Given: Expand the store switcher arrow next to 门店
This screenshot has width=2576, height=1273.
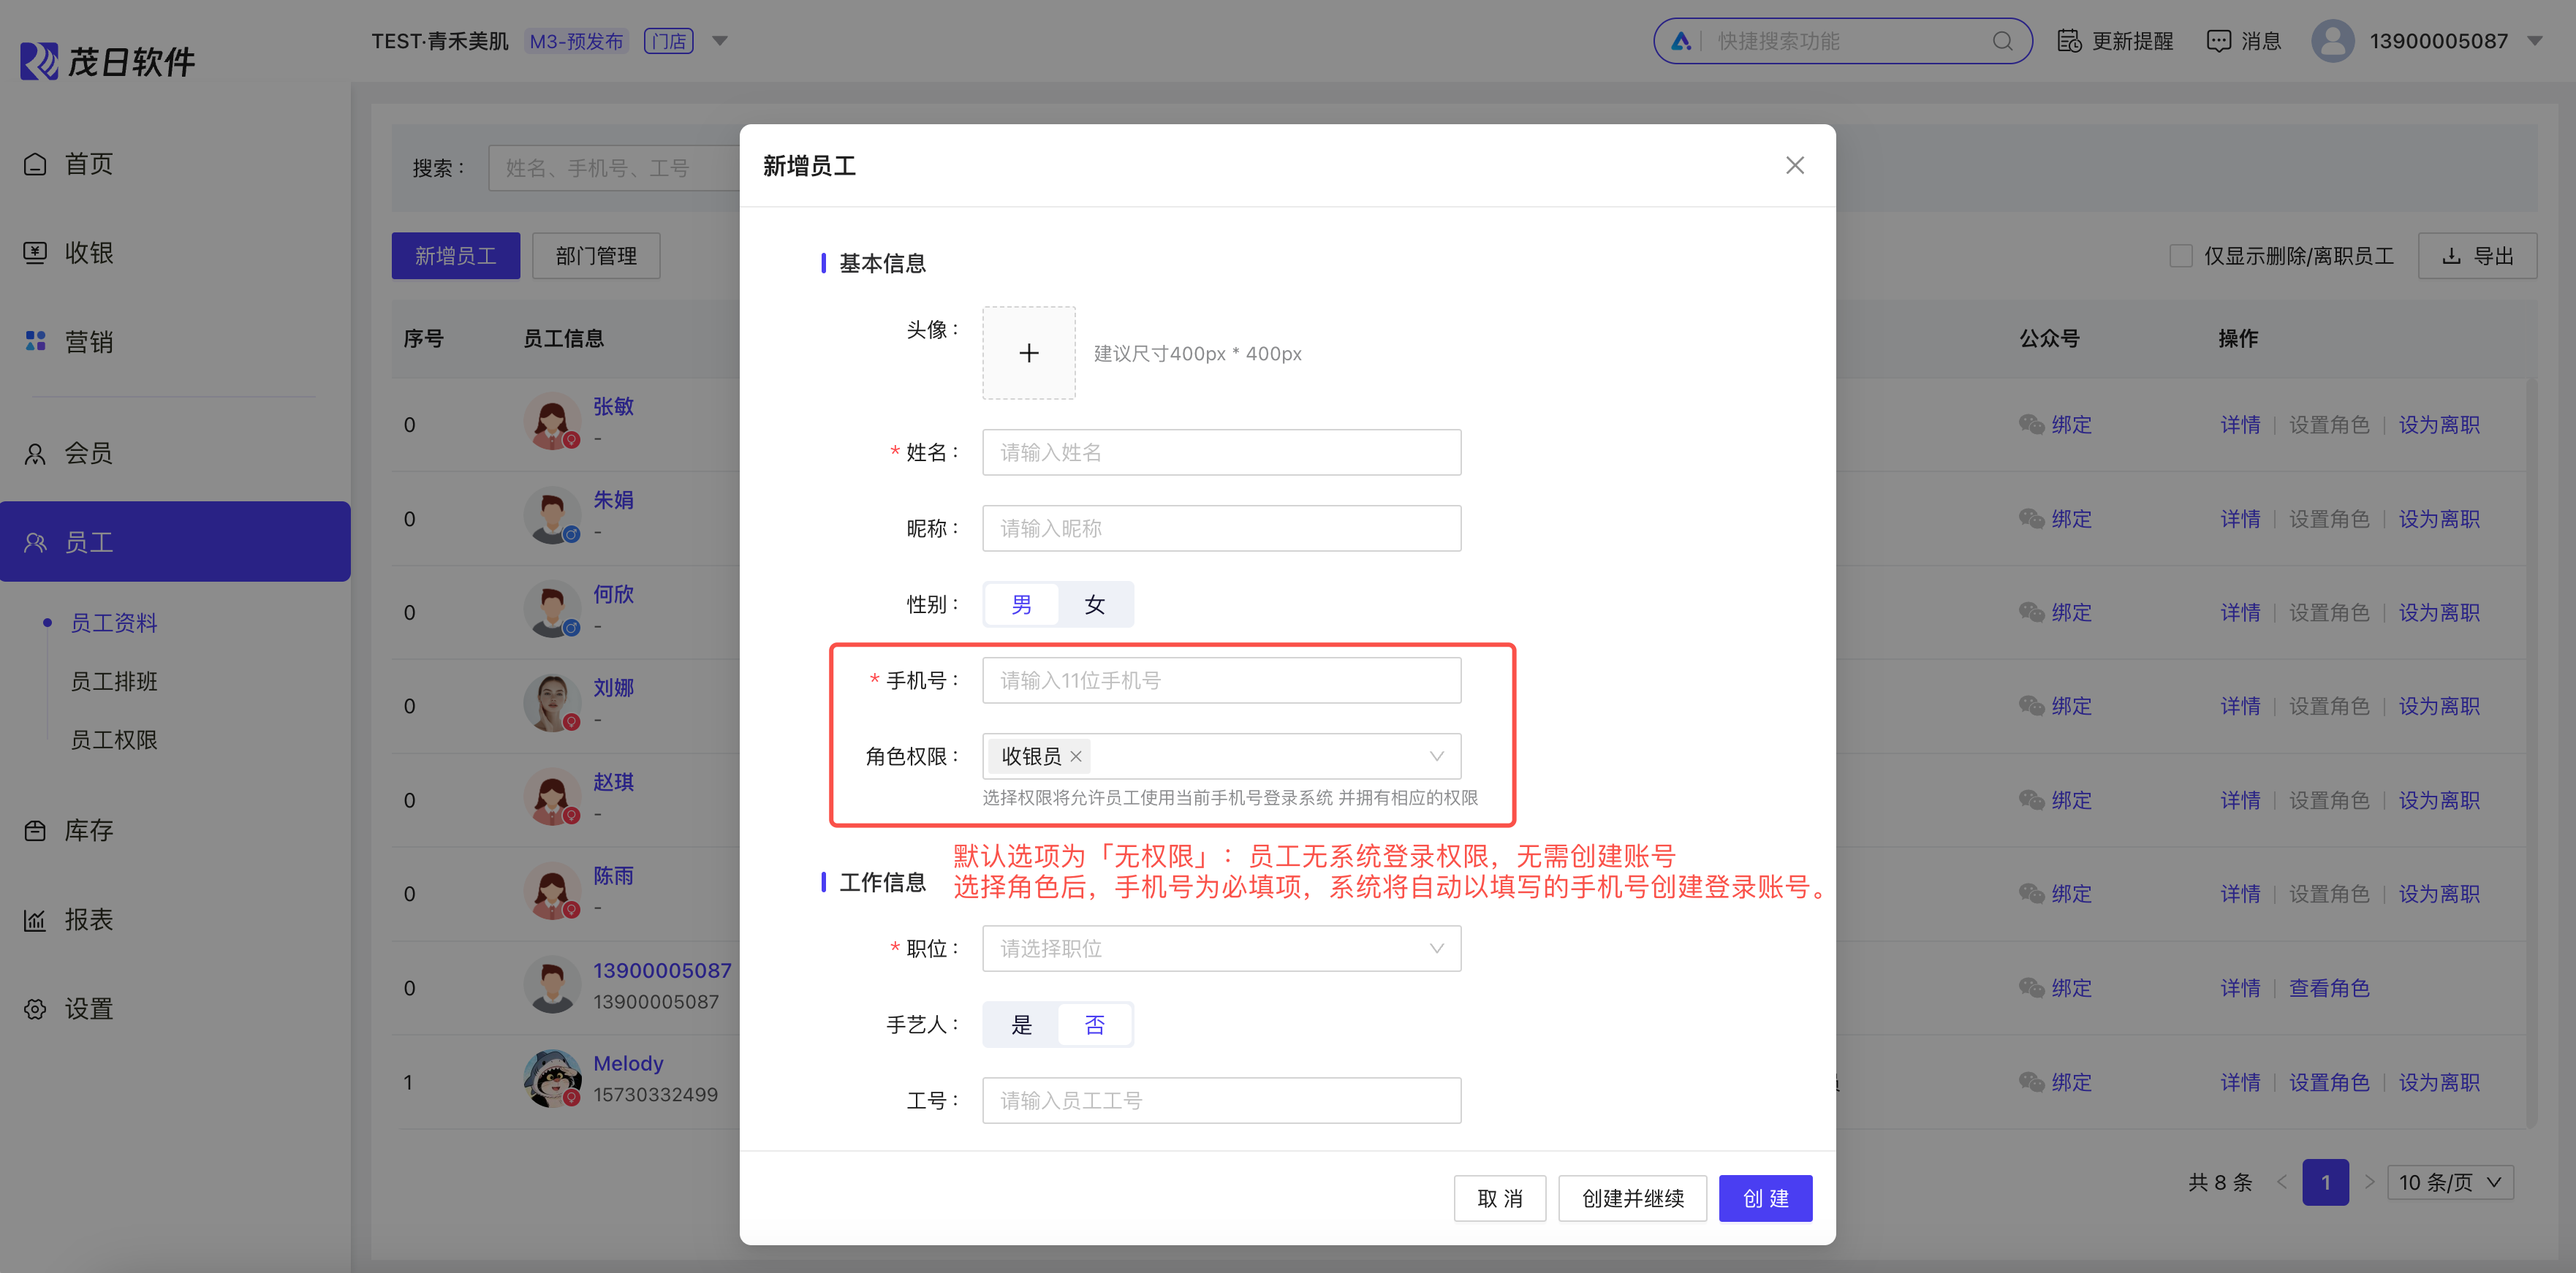Looking at the screenshot, I should 720,41.
